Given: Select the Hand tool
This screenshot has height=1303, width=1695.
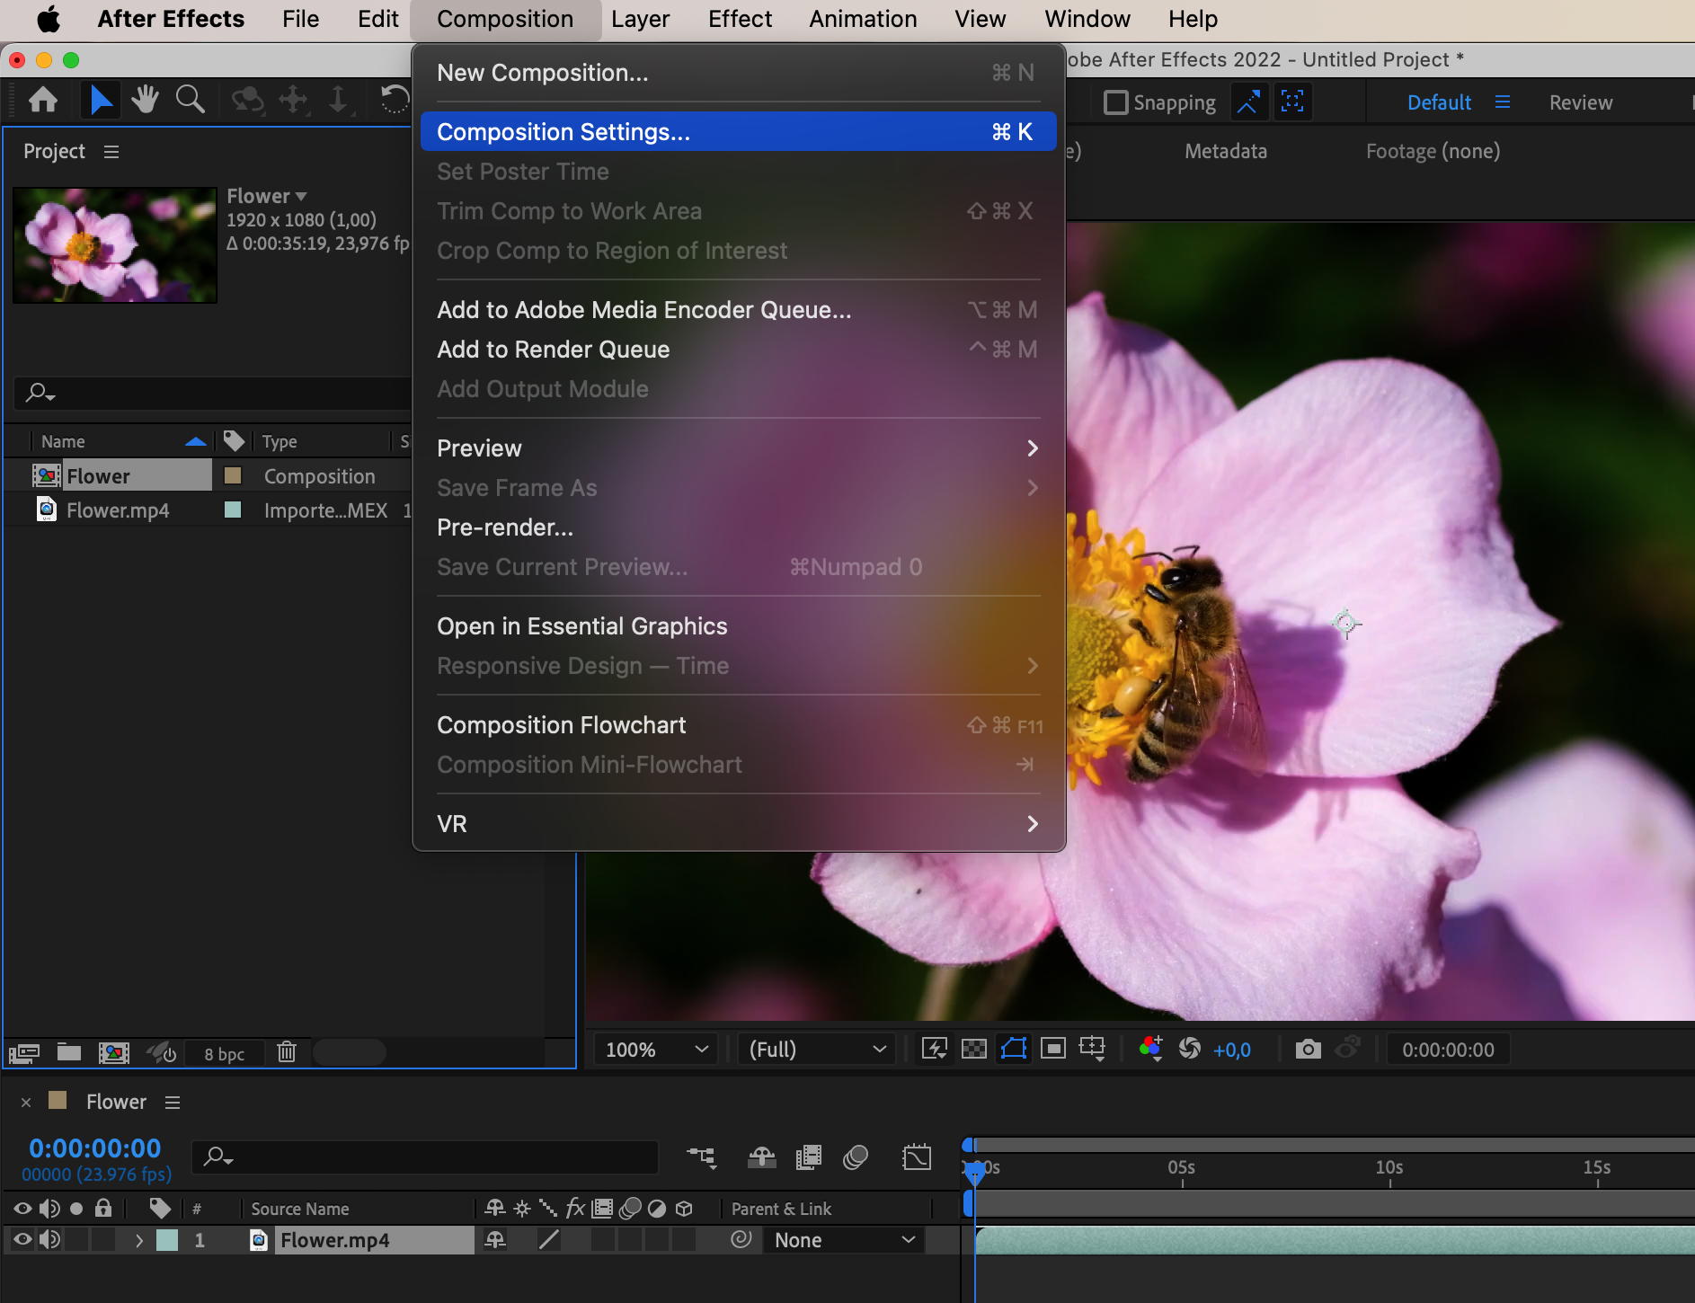Looking at the screenshot, I should pos(144,99).
